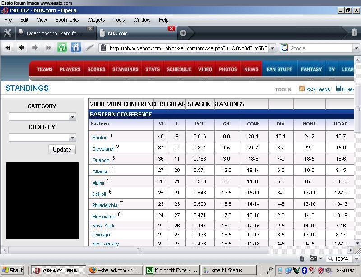The image size is (361, 277).
Task: Click the Google search input field
Action: coord(321,48)
